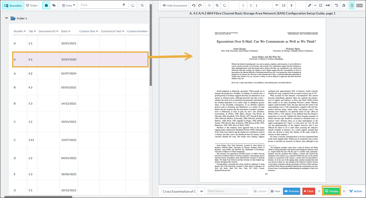
Task: Open the annotation history icon
Action: tap(336, 5)
